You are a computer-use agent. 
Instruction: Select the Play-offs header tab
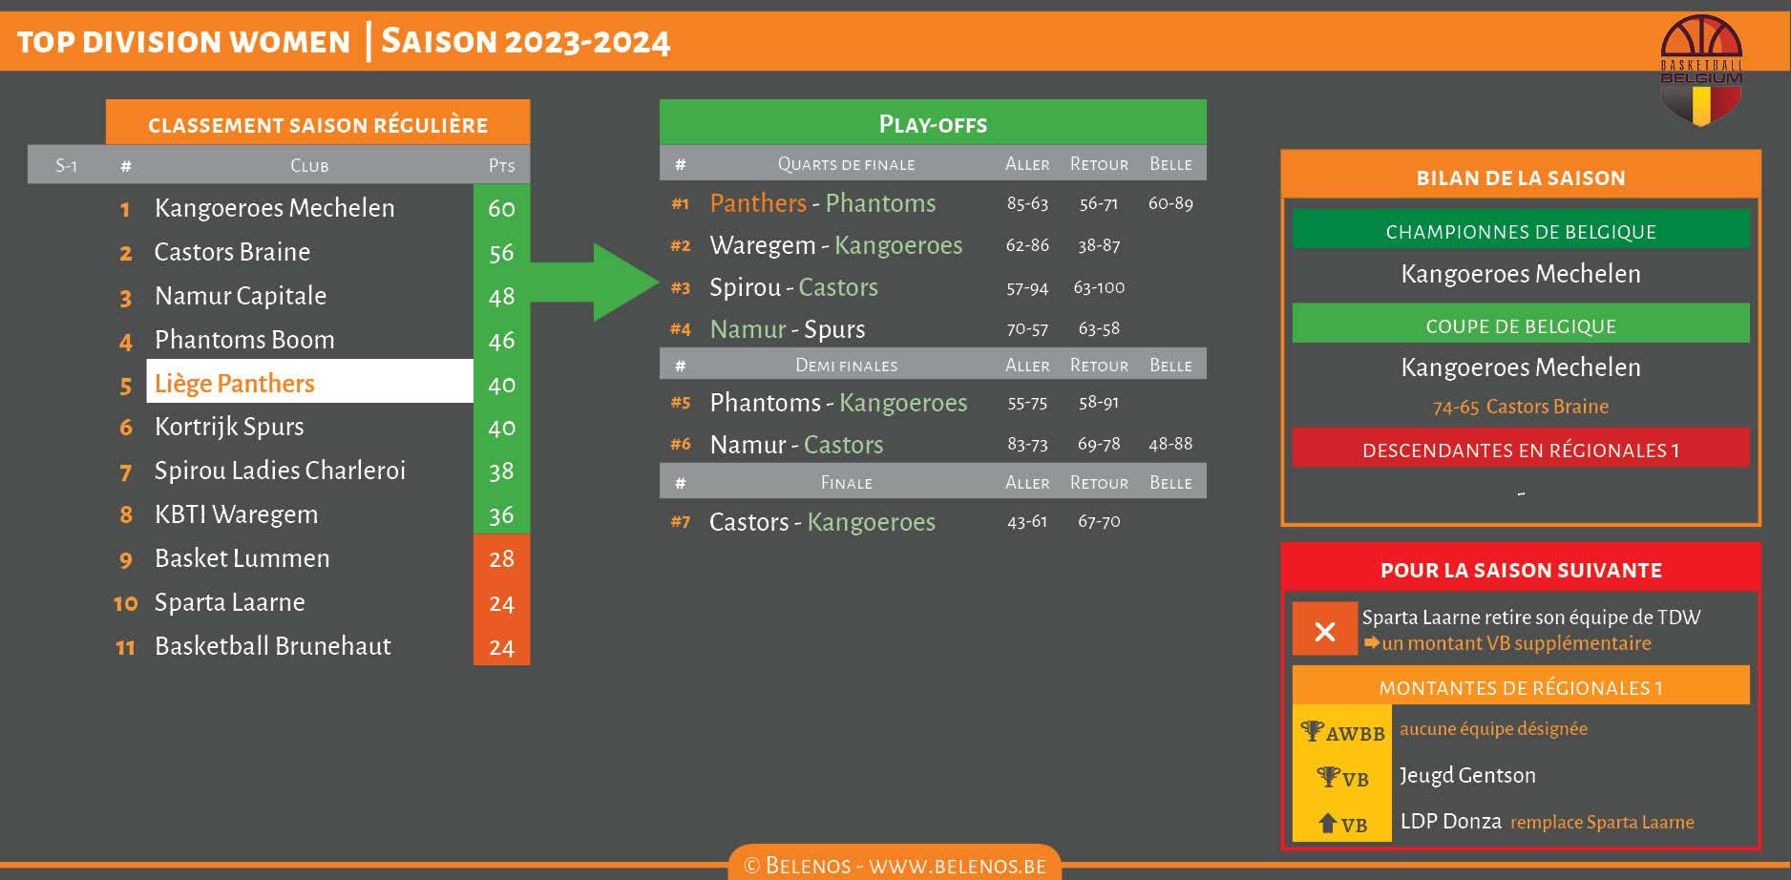tap(932, 124)
